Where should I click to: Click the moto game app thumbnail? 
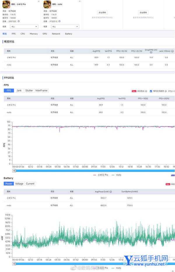(x=47, y=4)
